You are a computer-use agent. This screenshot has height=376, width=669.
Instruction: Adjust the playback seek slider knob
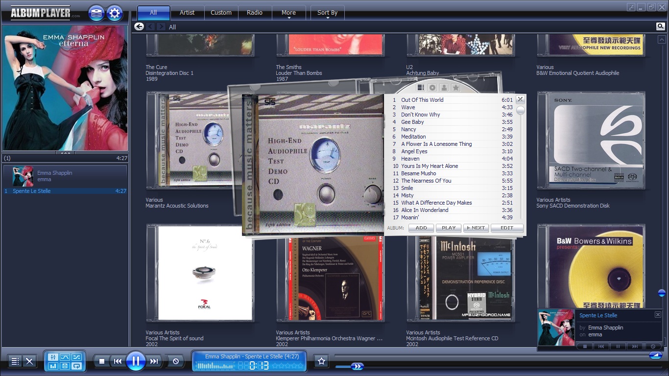pos(358,366)
